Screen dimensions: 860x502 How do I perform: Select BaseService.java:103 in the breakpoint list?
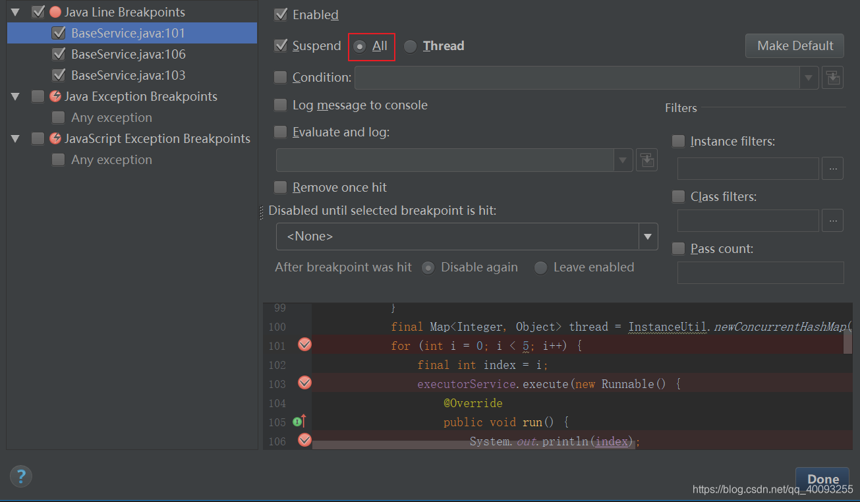129,75
